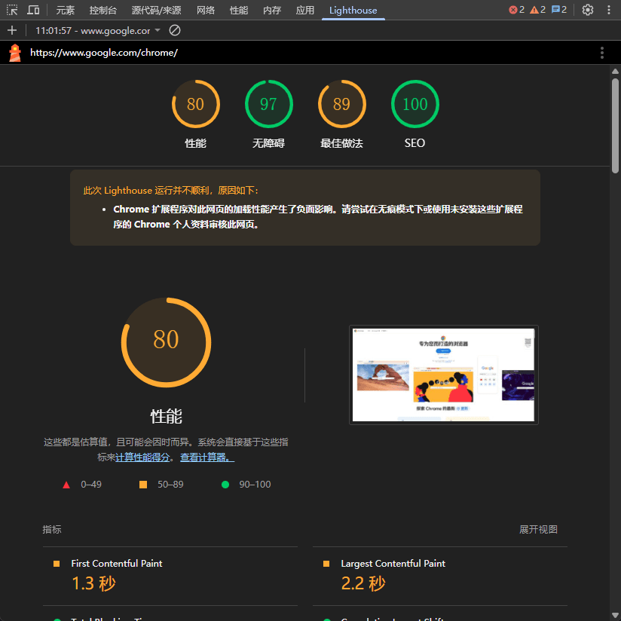Activate the inspect element picker icon
Image resolution: width=621 pixels, height=621 pixels.
tap(12, 10)
